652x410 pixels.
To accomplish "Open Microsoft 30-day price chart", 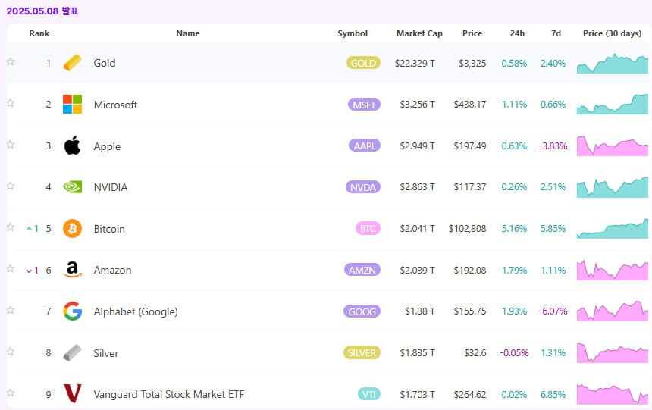I will 612,104.
